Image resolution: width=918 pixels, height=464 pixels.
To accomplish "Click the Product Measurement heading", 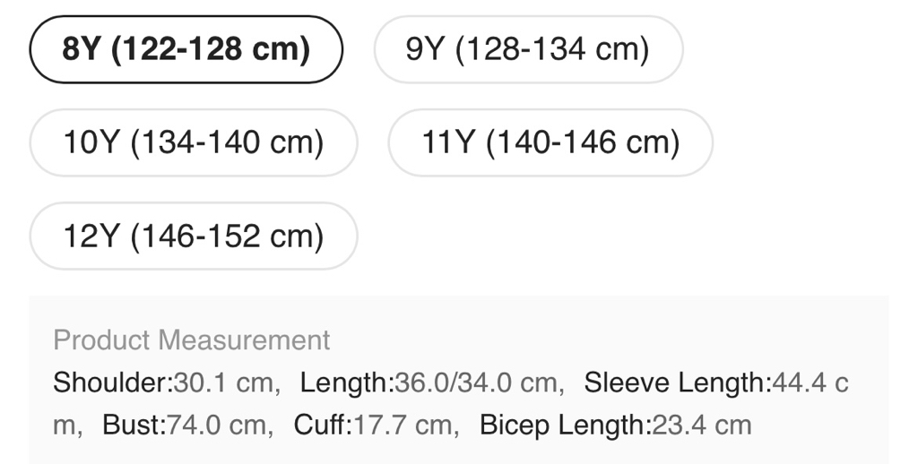I will [x=192, y=340].
